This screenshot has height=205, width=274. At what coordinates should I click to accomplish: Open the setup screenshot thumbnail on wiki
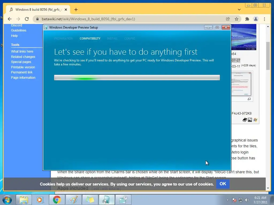click(242, 84)
